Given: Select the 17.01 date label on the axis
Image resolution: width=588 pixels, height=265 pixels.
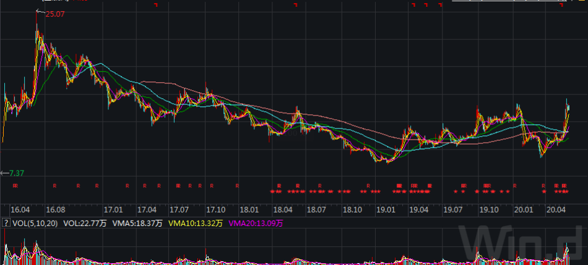Looking at the screenshot, I should pos(114,209).
